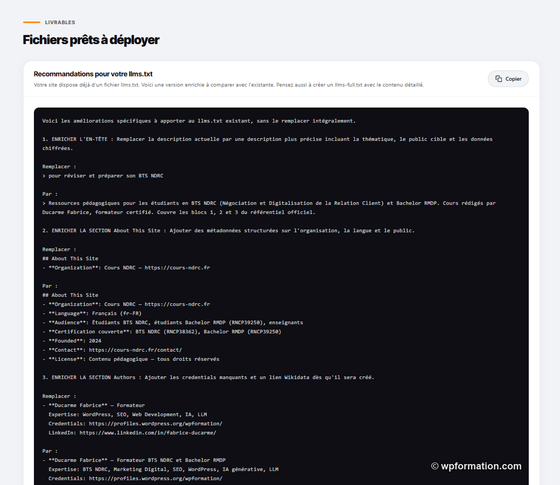Click the description line beginning 'Votre site dispose déjà'
The height and width of the screenshot is (485, 560).
pos(228,85)
